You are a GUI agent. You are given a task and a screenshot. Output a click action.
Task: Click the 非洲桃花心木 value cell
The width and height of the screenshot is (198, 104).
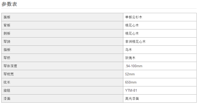click(x=160, y=41)
